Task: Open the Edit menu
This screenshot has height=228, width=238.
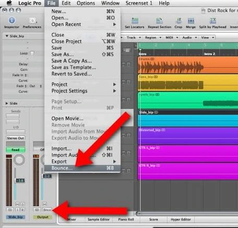Action: pos(66,3)
